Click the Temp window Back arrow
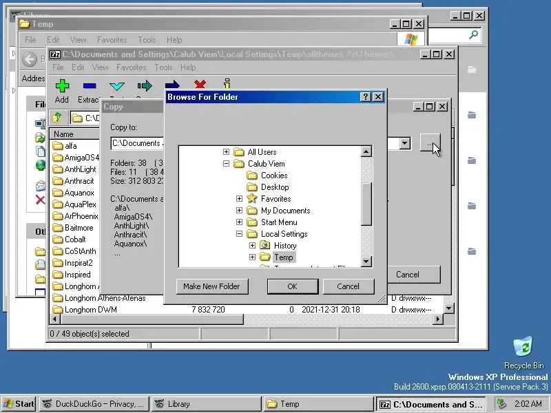 pos(30,59)
